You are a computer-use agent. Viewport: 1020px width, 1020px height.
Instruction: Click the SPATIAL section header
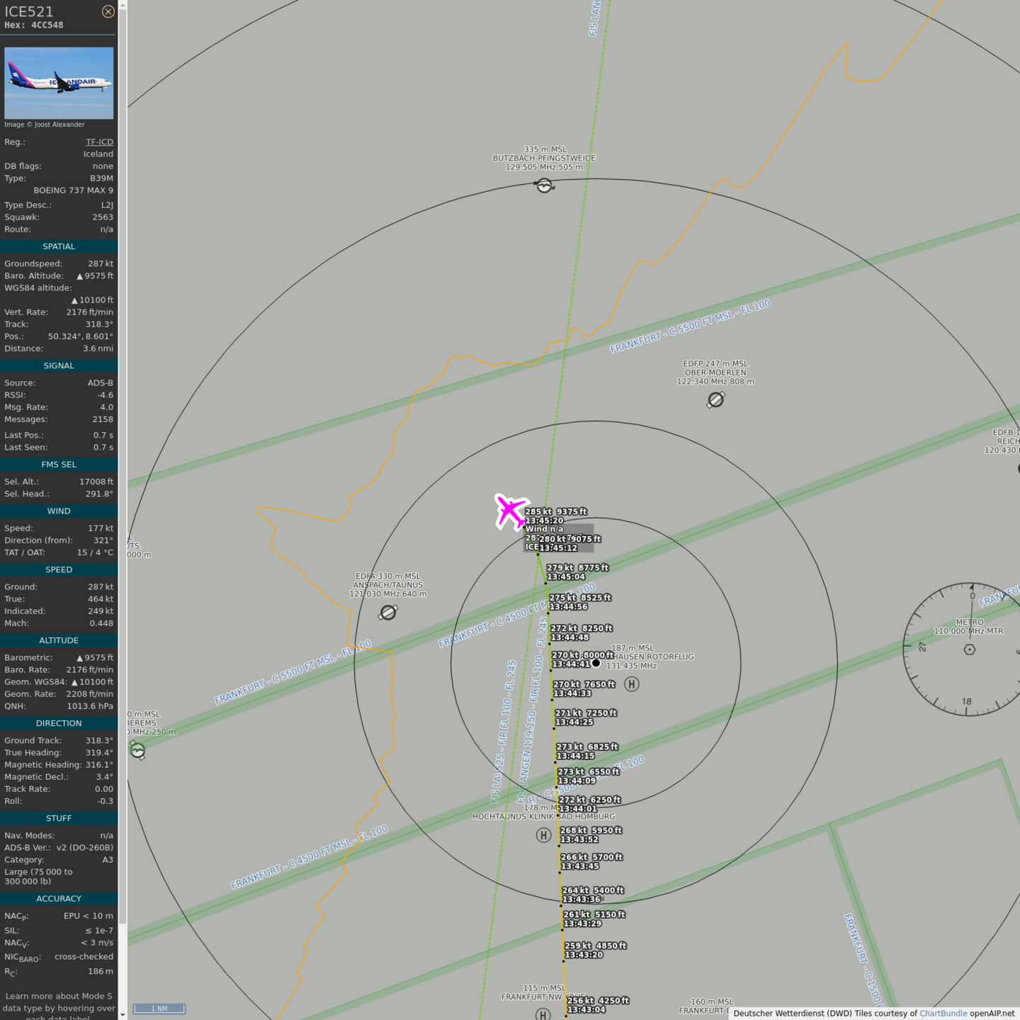click(x=59, y=246)
